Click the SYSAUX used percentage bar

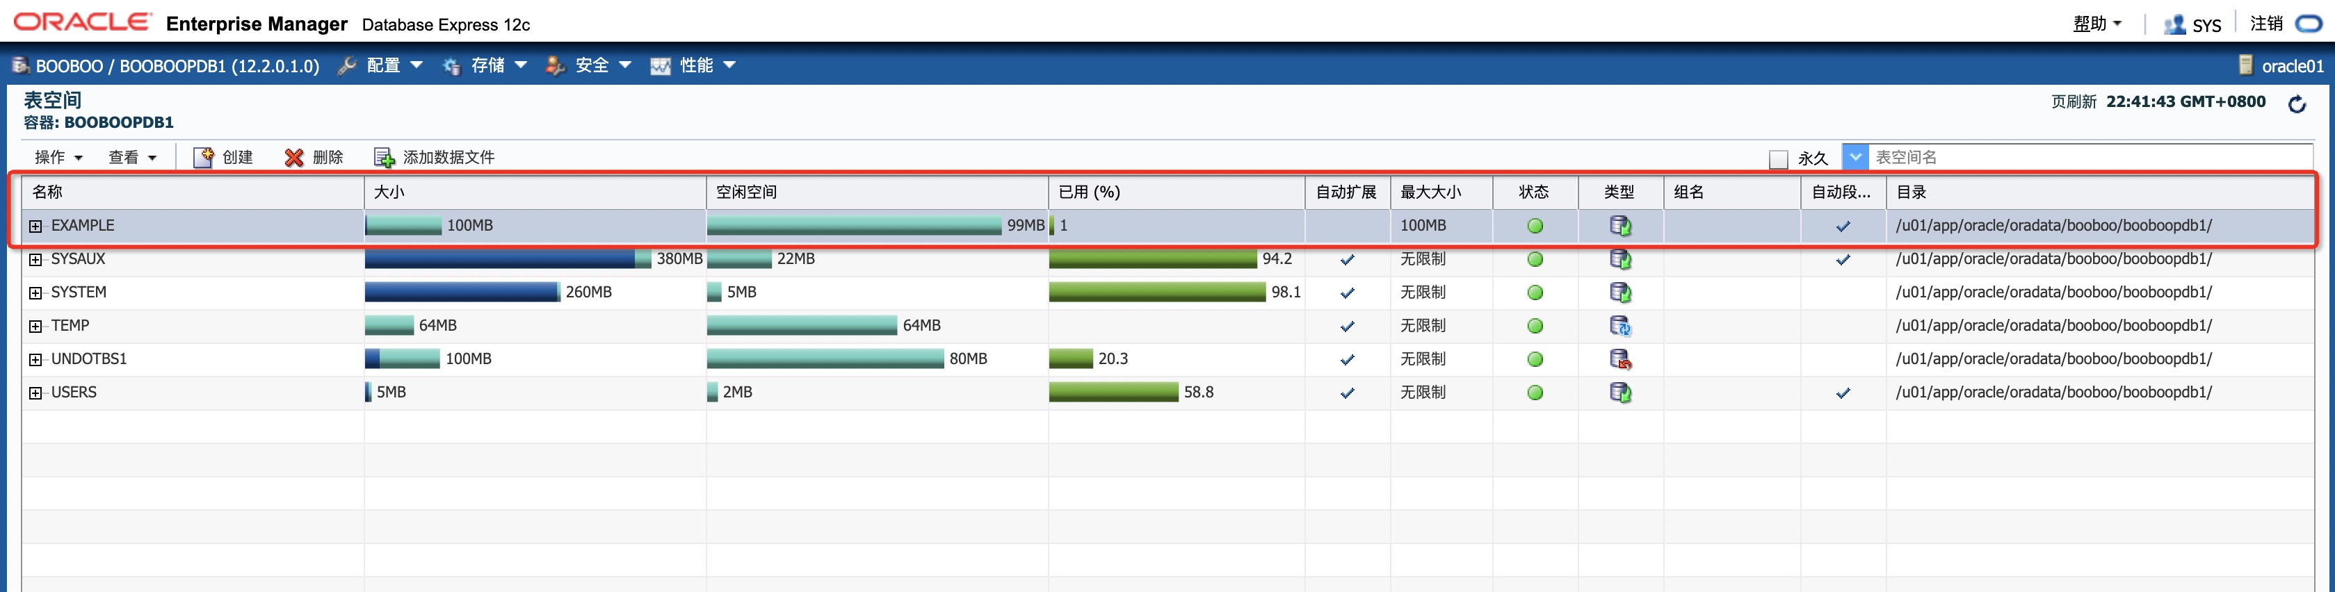click(1152, 260)
